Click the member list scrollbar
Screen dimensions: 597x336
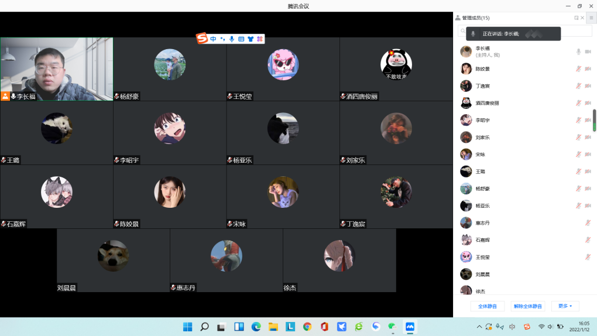pos(595,120)
